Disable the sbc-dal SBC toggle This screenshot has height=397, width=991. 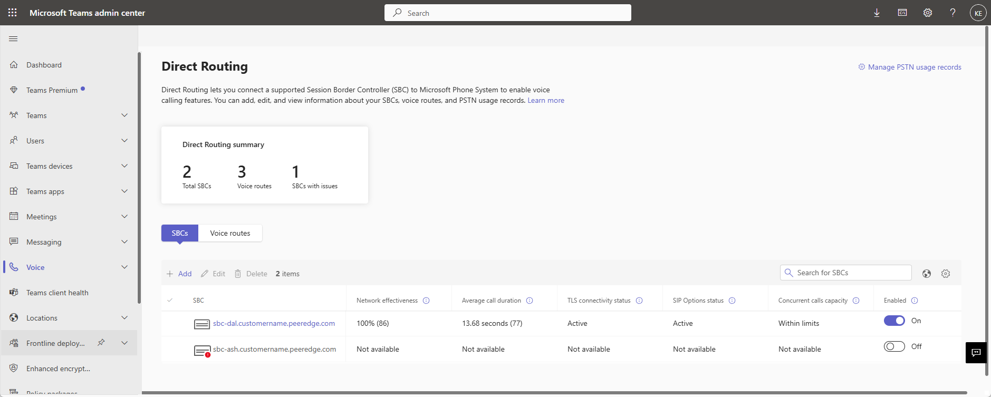point(894,321)
